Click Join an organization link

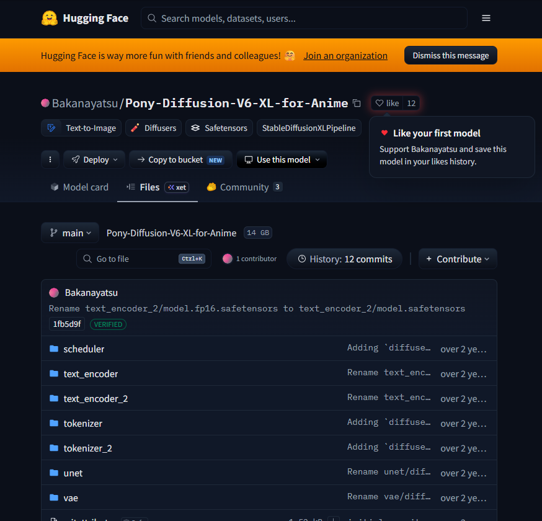click(345, 56)
